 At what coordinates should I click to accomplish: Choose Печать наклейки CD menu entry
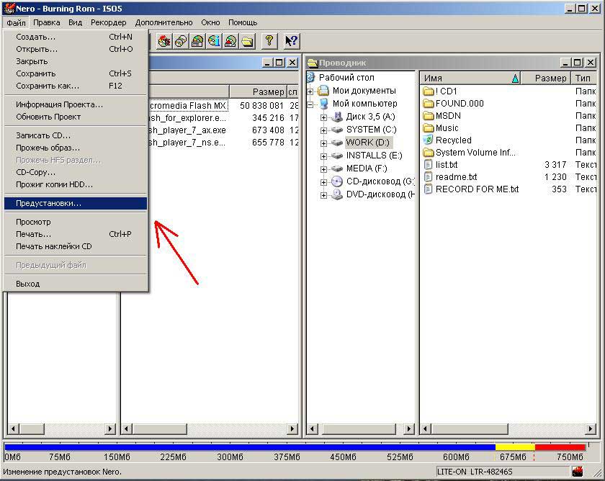tap(76, 246)
